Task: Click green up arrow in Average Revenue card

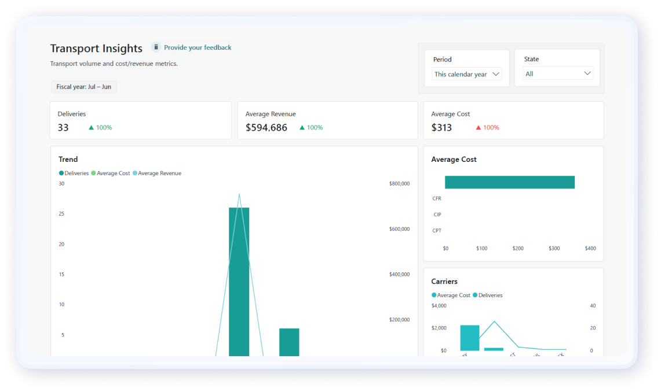Action: click(302, 128)
